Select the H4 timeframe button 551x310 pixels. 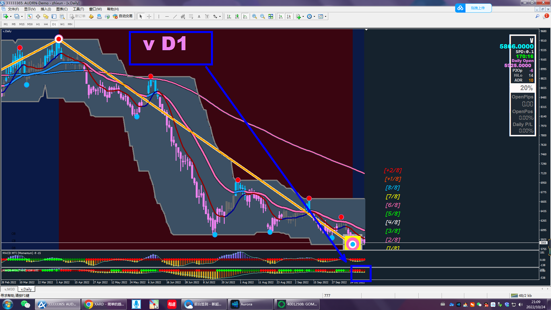tap(46, 24)
